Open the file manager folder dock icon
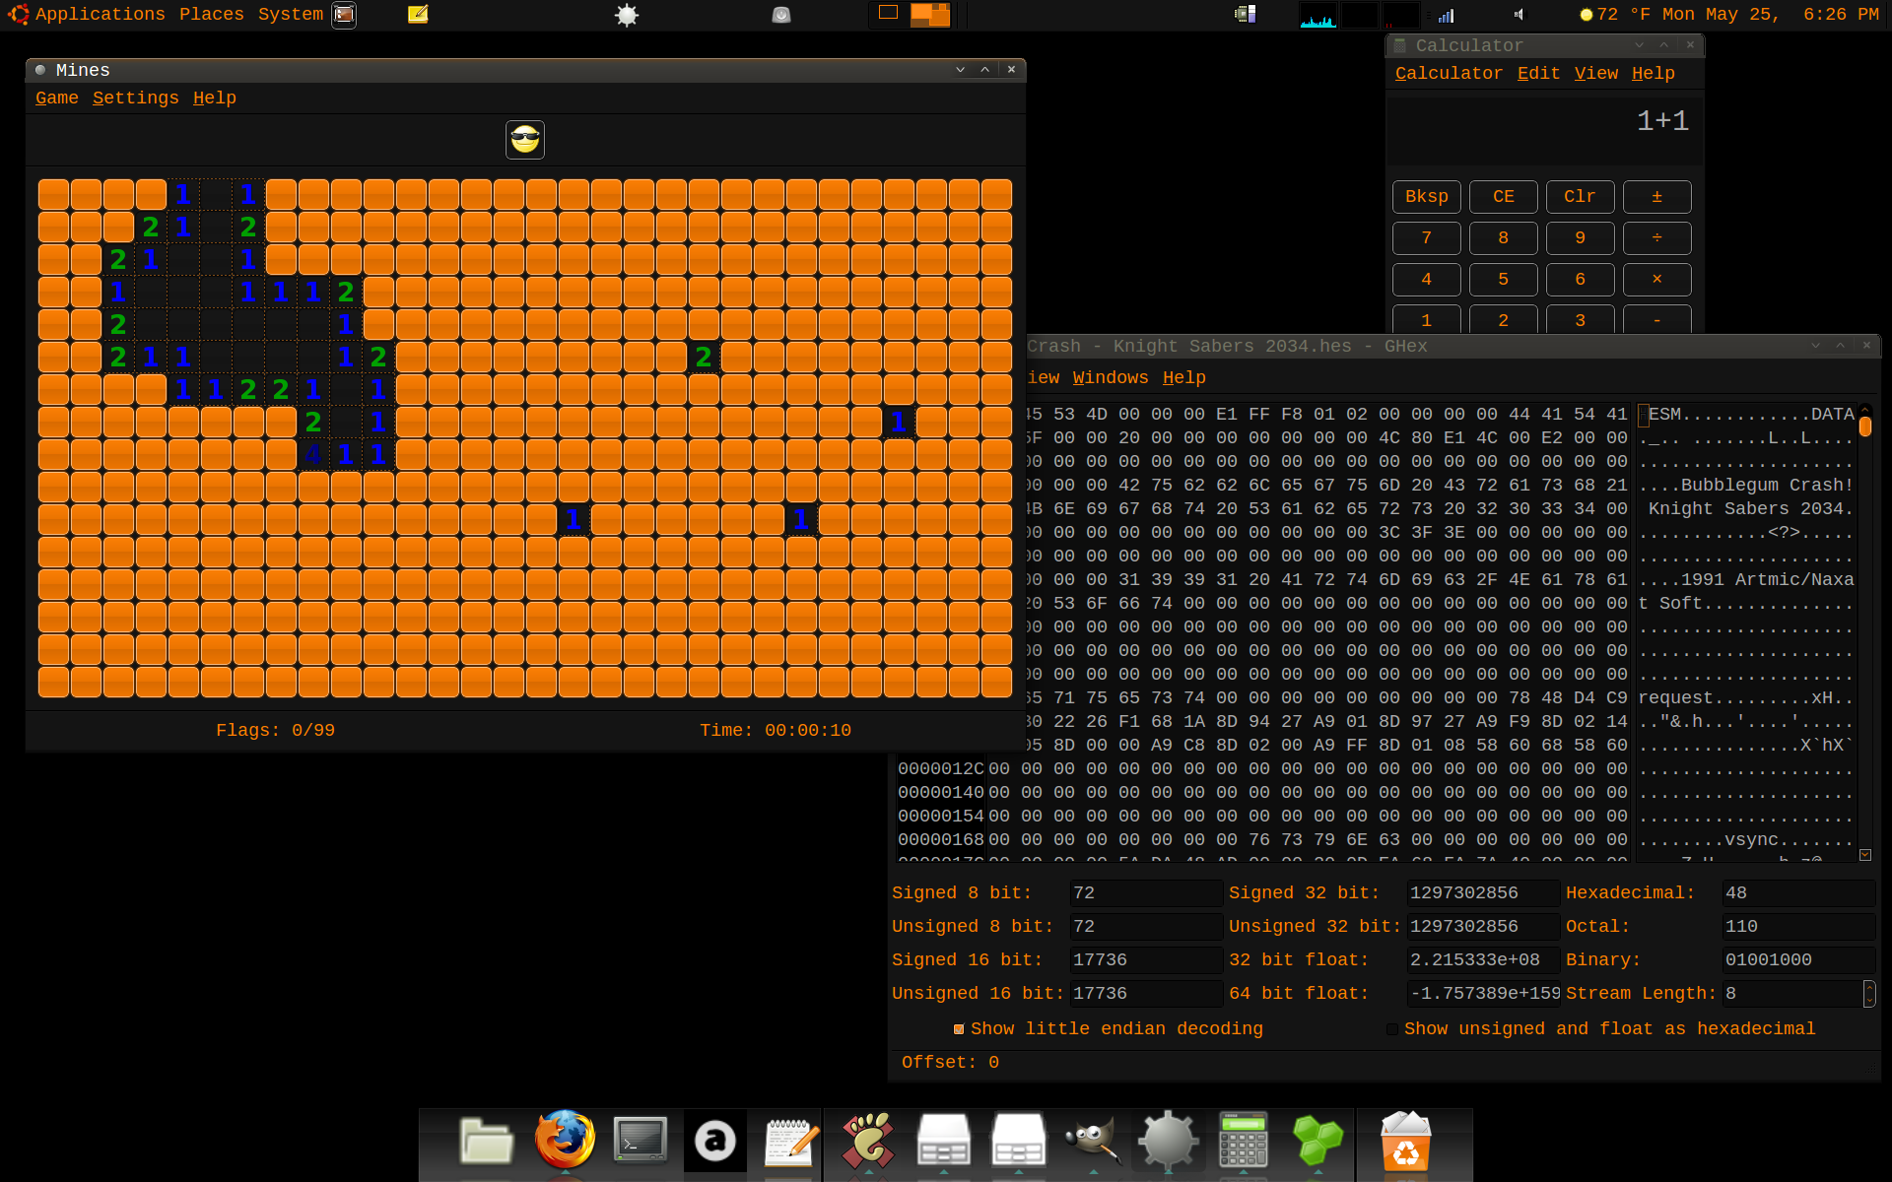This screenshot has width=1892, height=1182. (x=487, y=1141)
